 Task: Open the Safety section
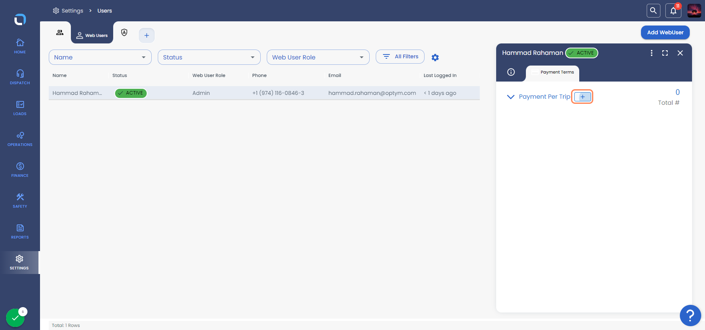coord(20,200)
